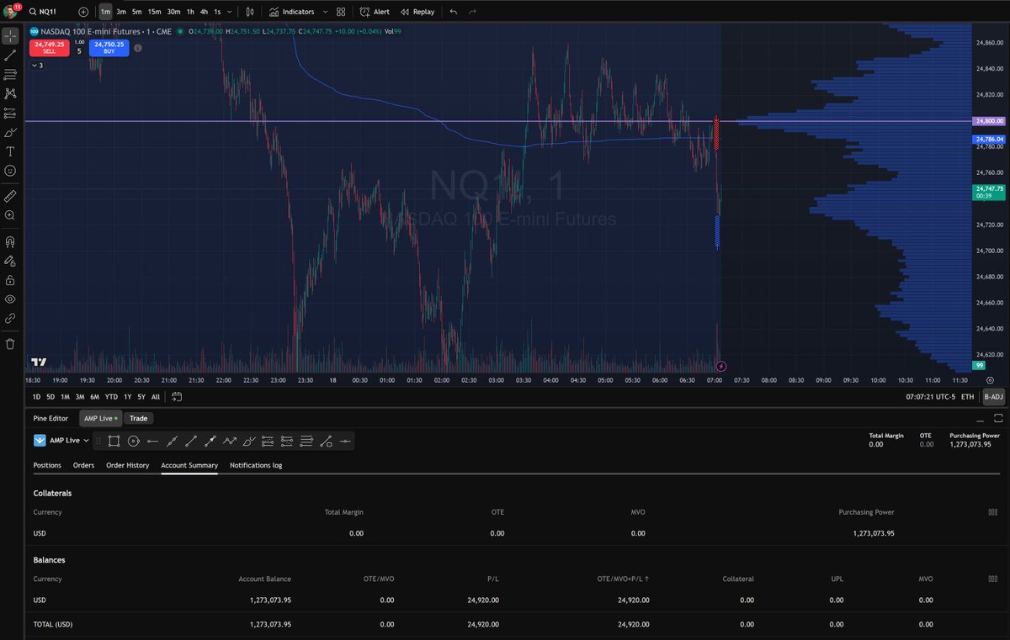
Task: Select the trend line drawing tool
Action: (10, 56)
